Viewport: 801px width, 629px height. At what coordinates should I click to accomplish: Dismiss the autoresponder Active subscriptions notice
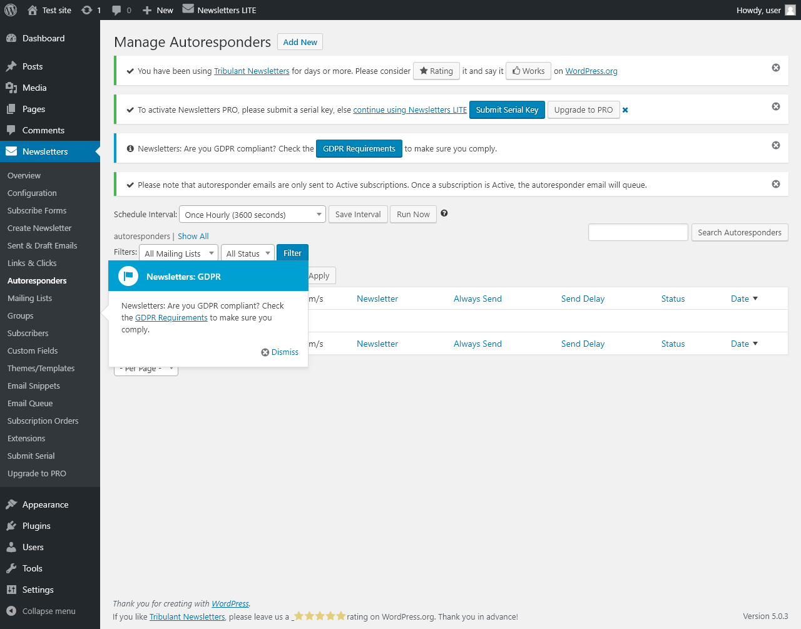point(776,184)
